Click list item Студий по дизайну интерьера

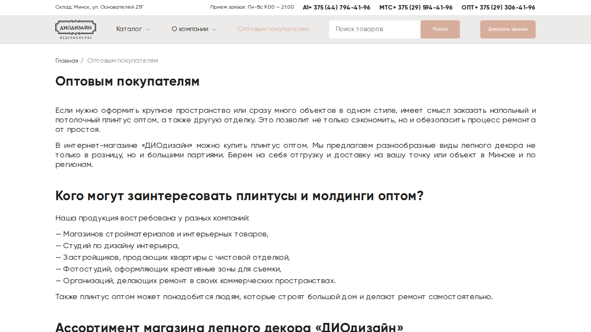tap(117, 246)
